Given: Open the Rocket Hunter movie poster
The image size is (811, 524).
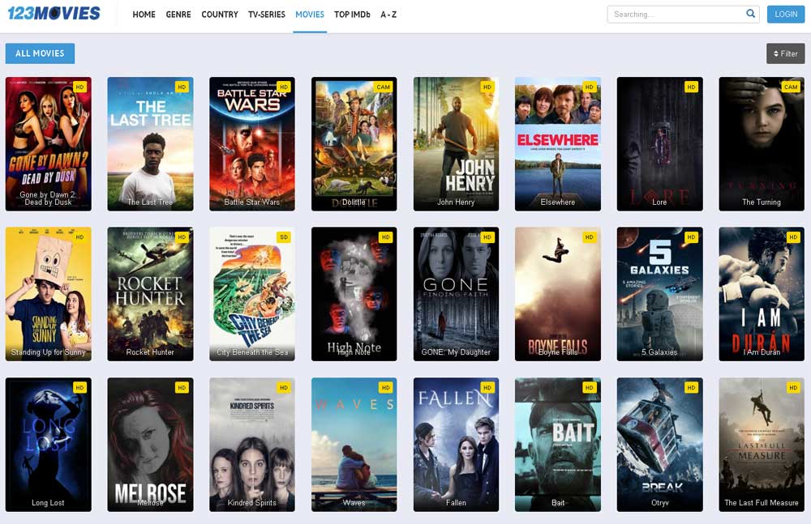Looking at the screenshot, I should pyautogui.click(x=150, y=293).
